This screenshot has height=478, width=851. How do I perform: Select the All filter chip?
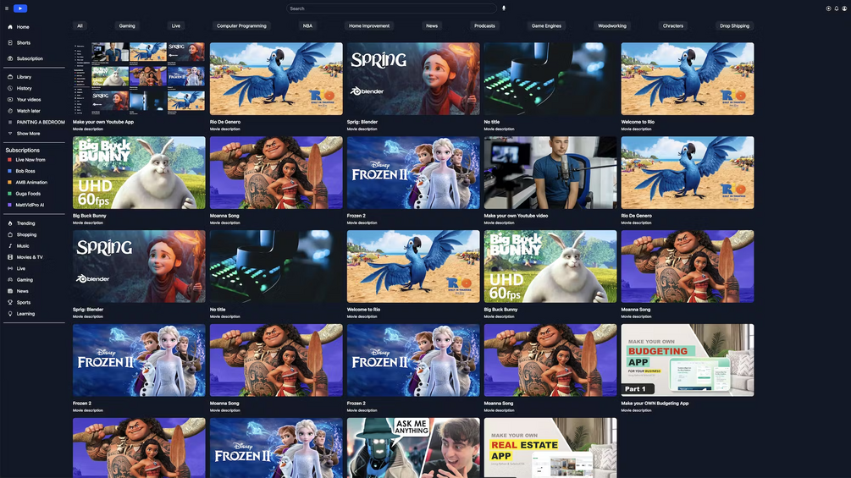(80, 25)
